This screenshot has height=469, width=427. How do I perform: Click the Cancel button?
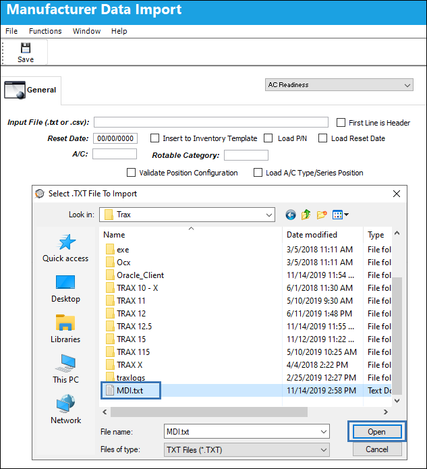pyautogui.click(x=377, y=449)
